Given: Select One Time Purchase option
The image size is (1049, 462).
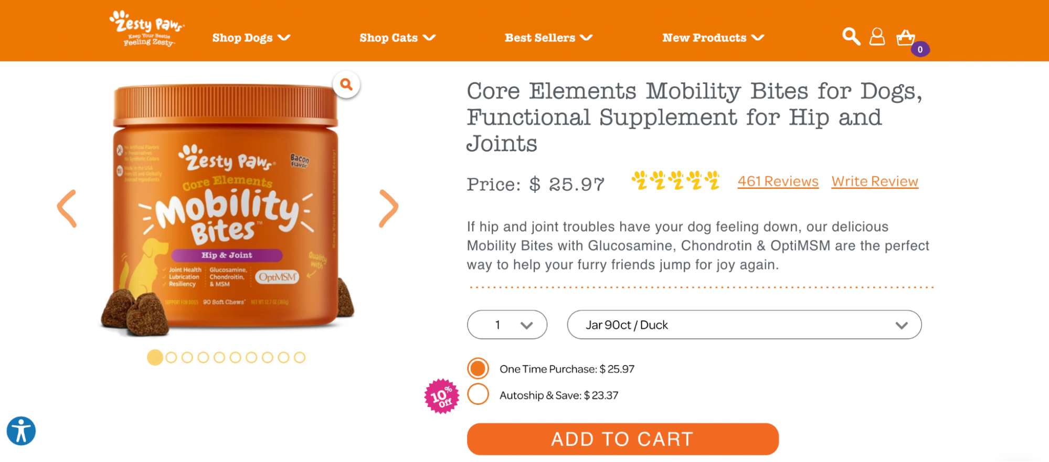Looking at the screenshot, I should 478,369.
